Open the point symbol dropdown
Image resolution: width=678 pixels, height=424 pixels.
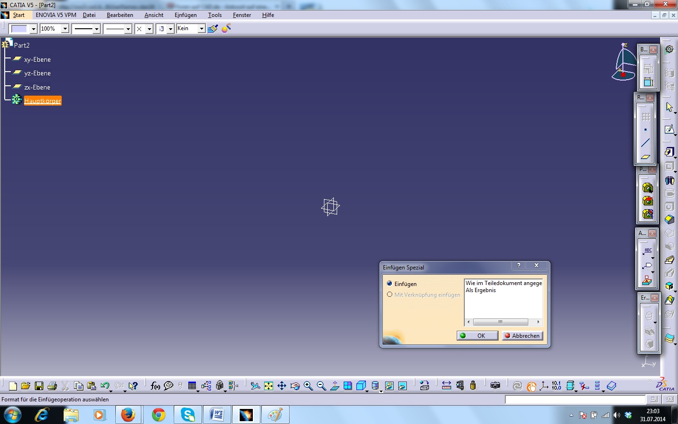tap(149, 29)
